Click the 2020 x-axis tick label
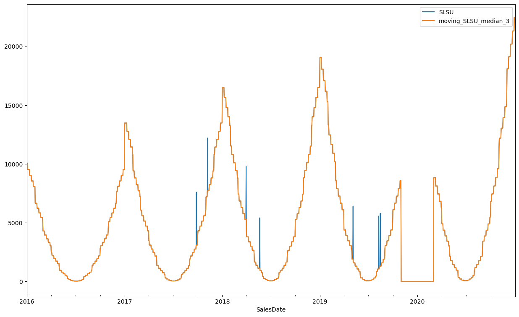 click(417, 301)
